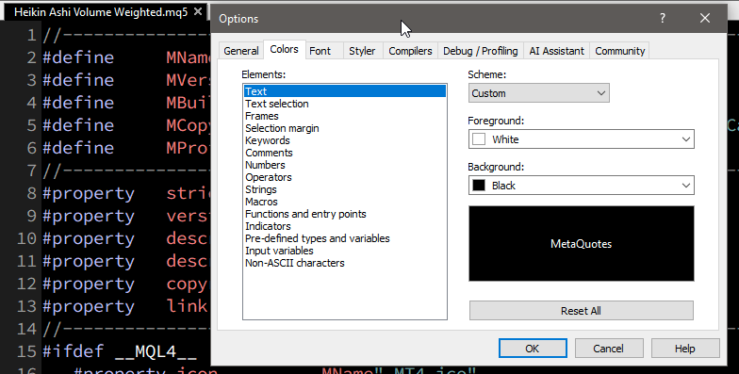Click the Options dialog help question mark
Viewport: 739px width, 374px height.
pos(662,19)
